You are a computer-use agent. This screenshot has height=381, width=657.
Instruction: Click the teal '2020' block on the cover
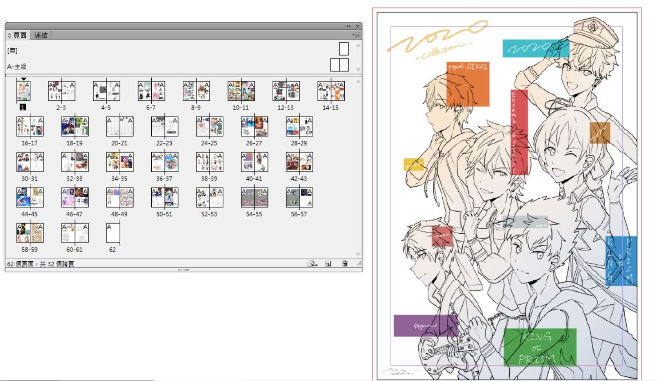(535, 48)
